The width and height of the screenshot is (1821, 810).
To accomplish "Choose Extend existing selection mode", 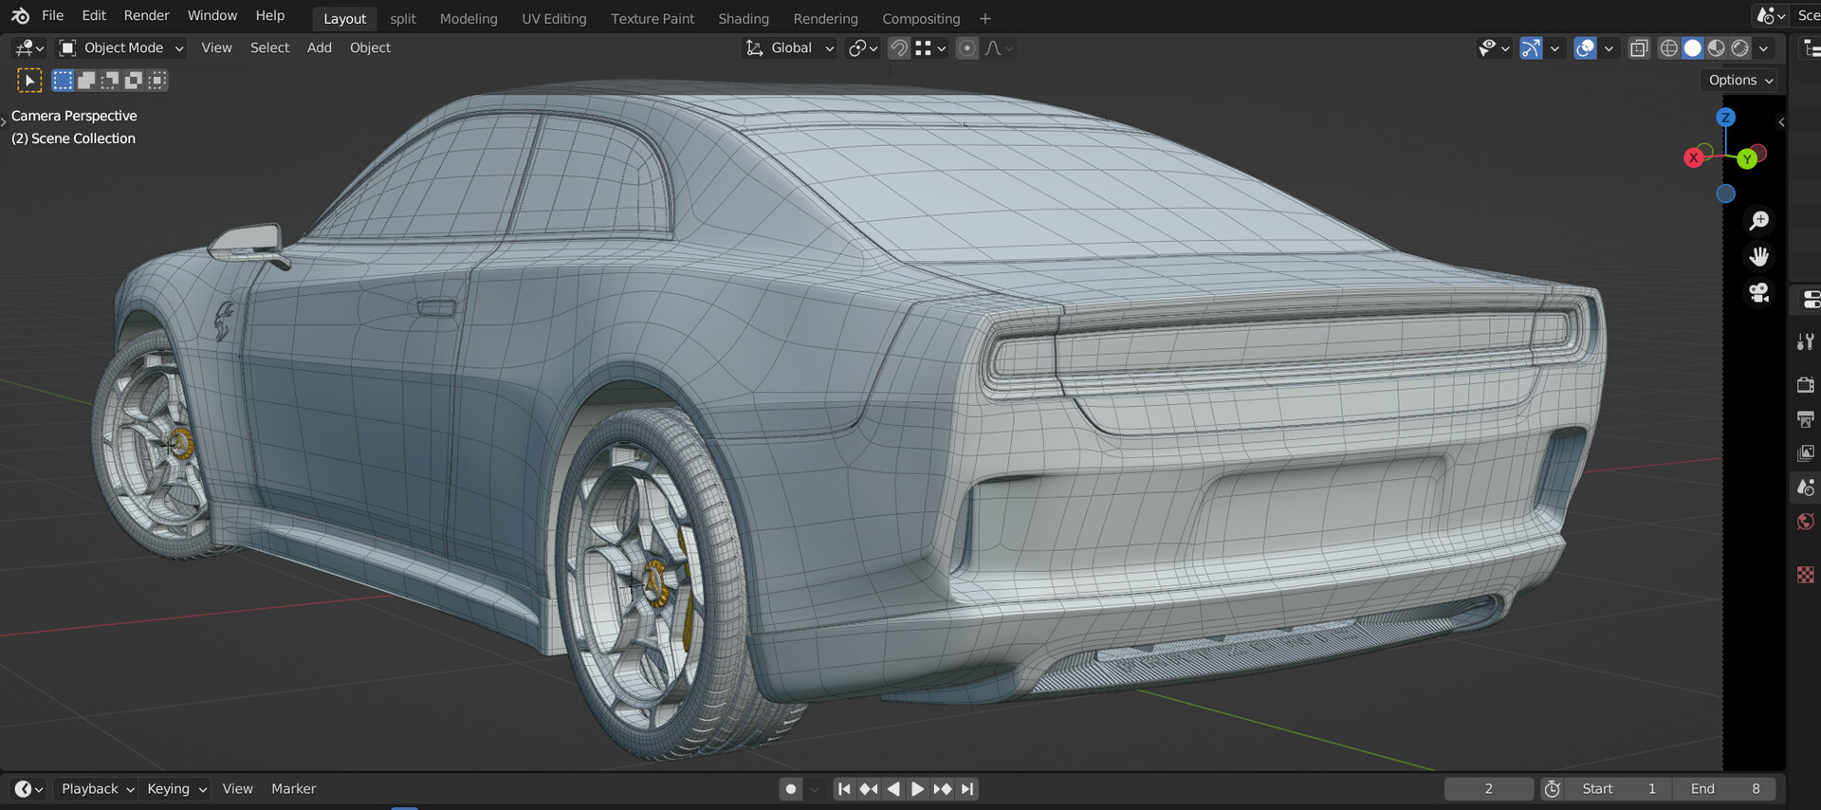I will (86, 81).
